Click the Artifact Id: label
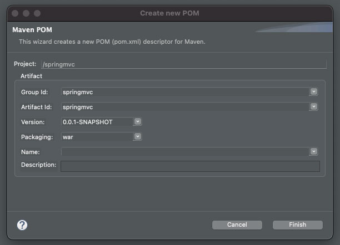The width and height of the screenshot is (340, 245). (x=37, y=107)
